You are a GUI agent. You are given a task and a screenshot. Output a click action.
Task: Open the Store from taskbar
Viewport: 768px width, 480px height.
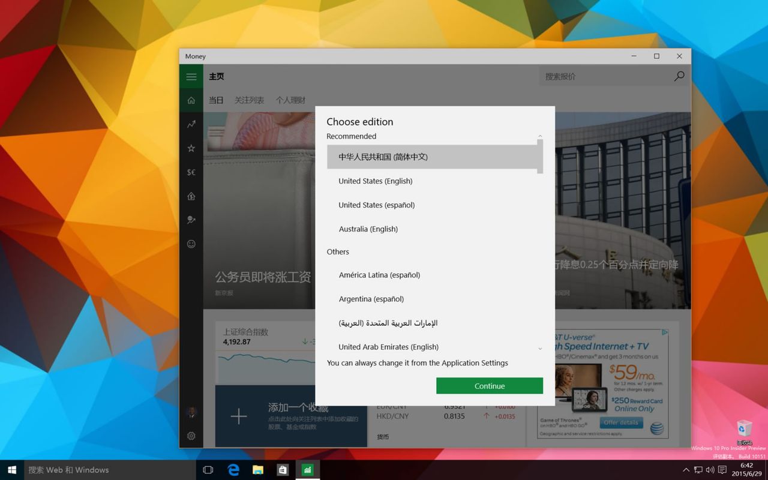[x=283, y=470]
